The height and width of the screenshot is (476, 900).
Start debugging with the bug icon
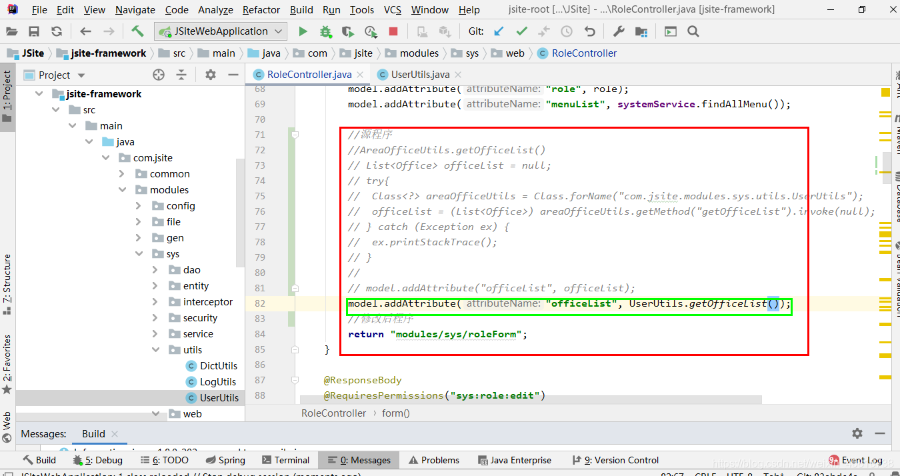[x=325, y=31]
